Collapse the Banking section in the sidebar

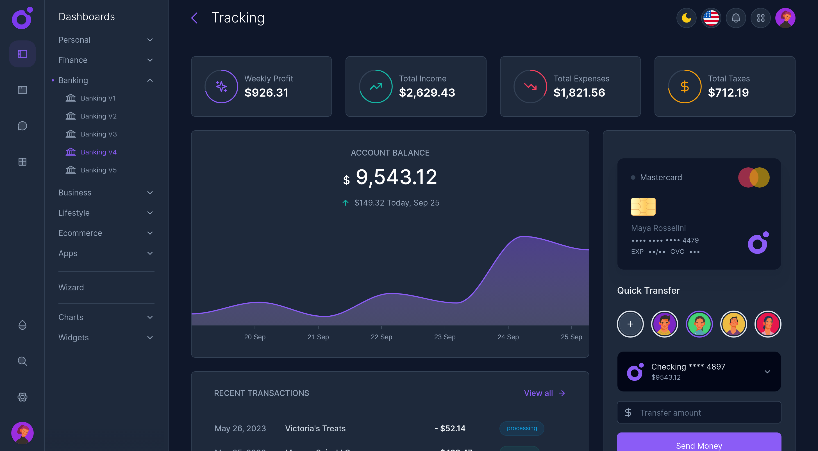(x=150, y=80)
